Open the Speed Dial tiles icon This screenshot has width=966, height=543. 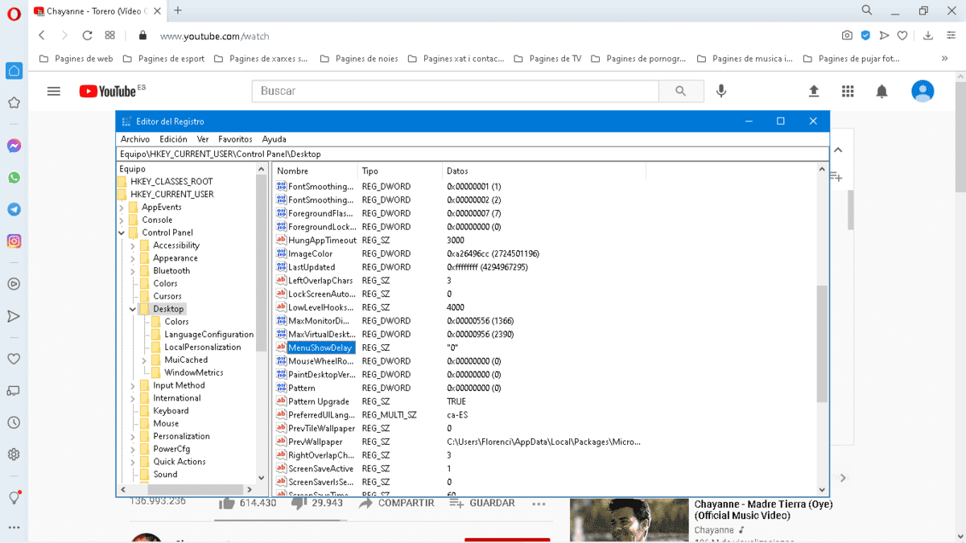110,35
